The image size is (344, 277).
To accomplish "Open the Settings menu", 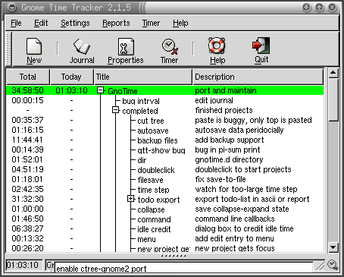I will (75, 23).
